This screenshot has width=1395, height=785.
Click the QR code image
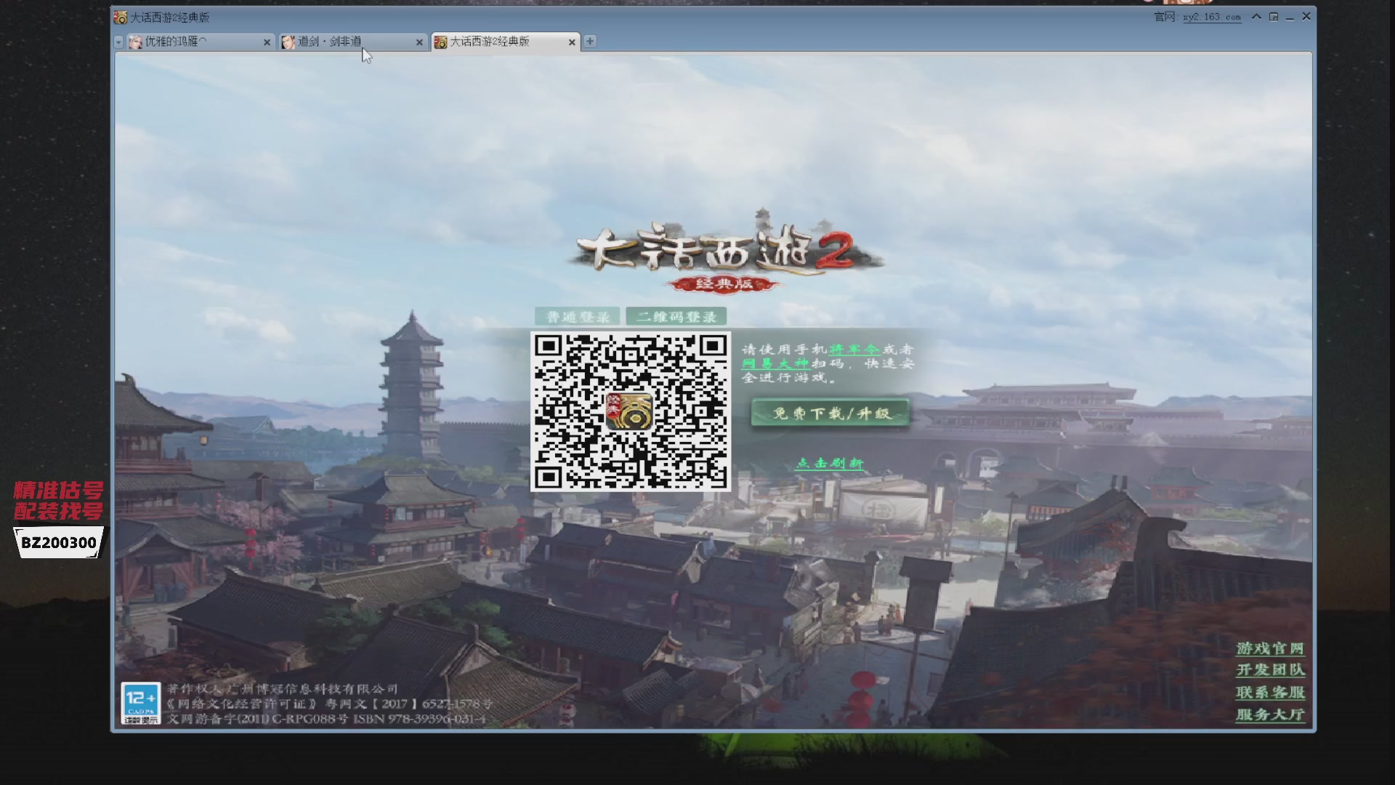tap(631, 411)
